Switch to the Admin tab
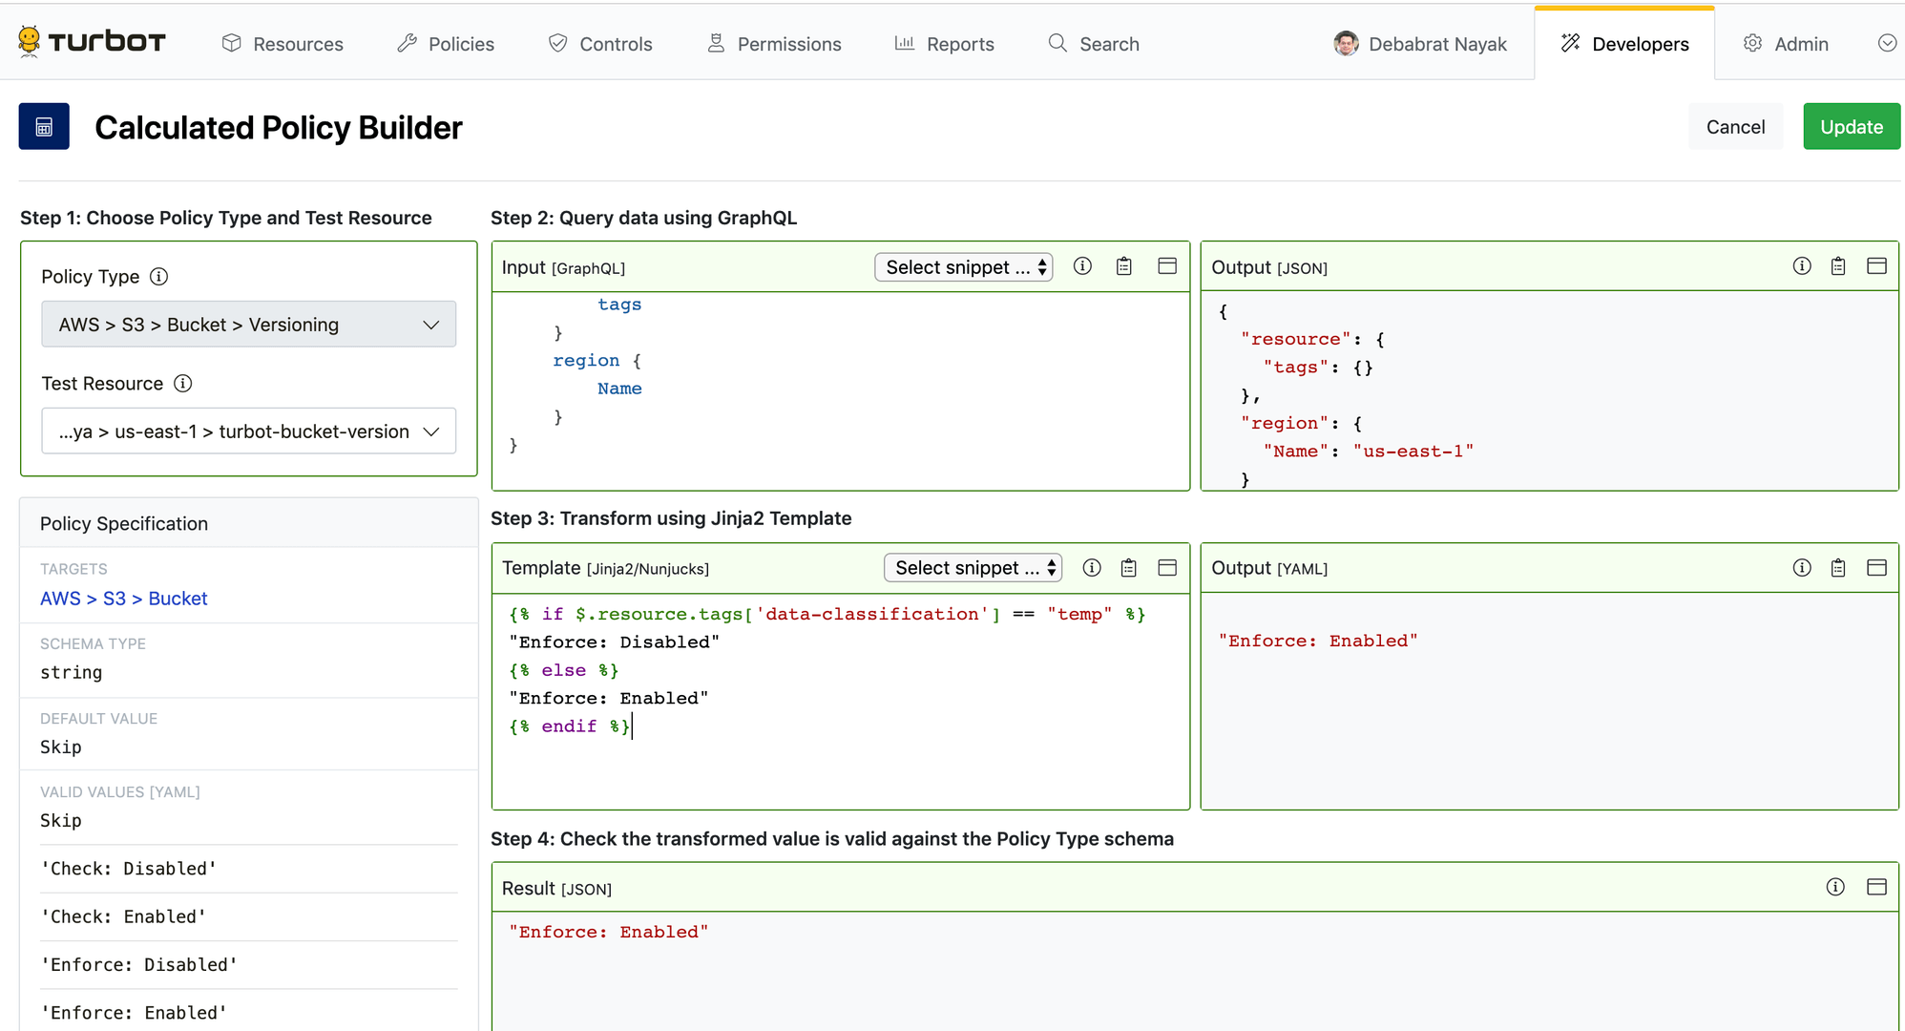Image resolution: width=1905 pixels, height=1031 pixels. [1786, 44]
